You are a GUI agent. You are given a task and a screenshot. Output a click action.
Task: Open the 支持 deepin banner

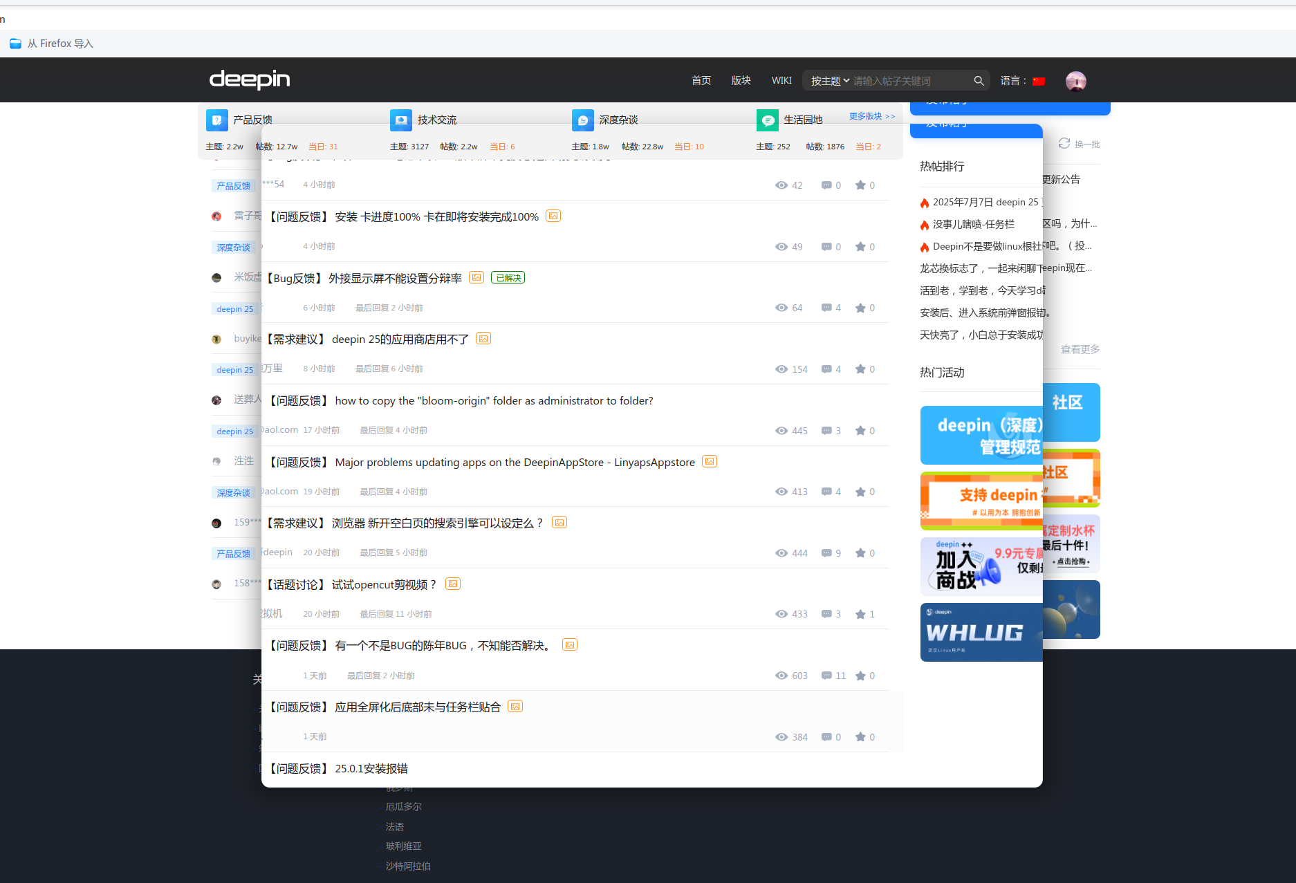coord(981,501)
